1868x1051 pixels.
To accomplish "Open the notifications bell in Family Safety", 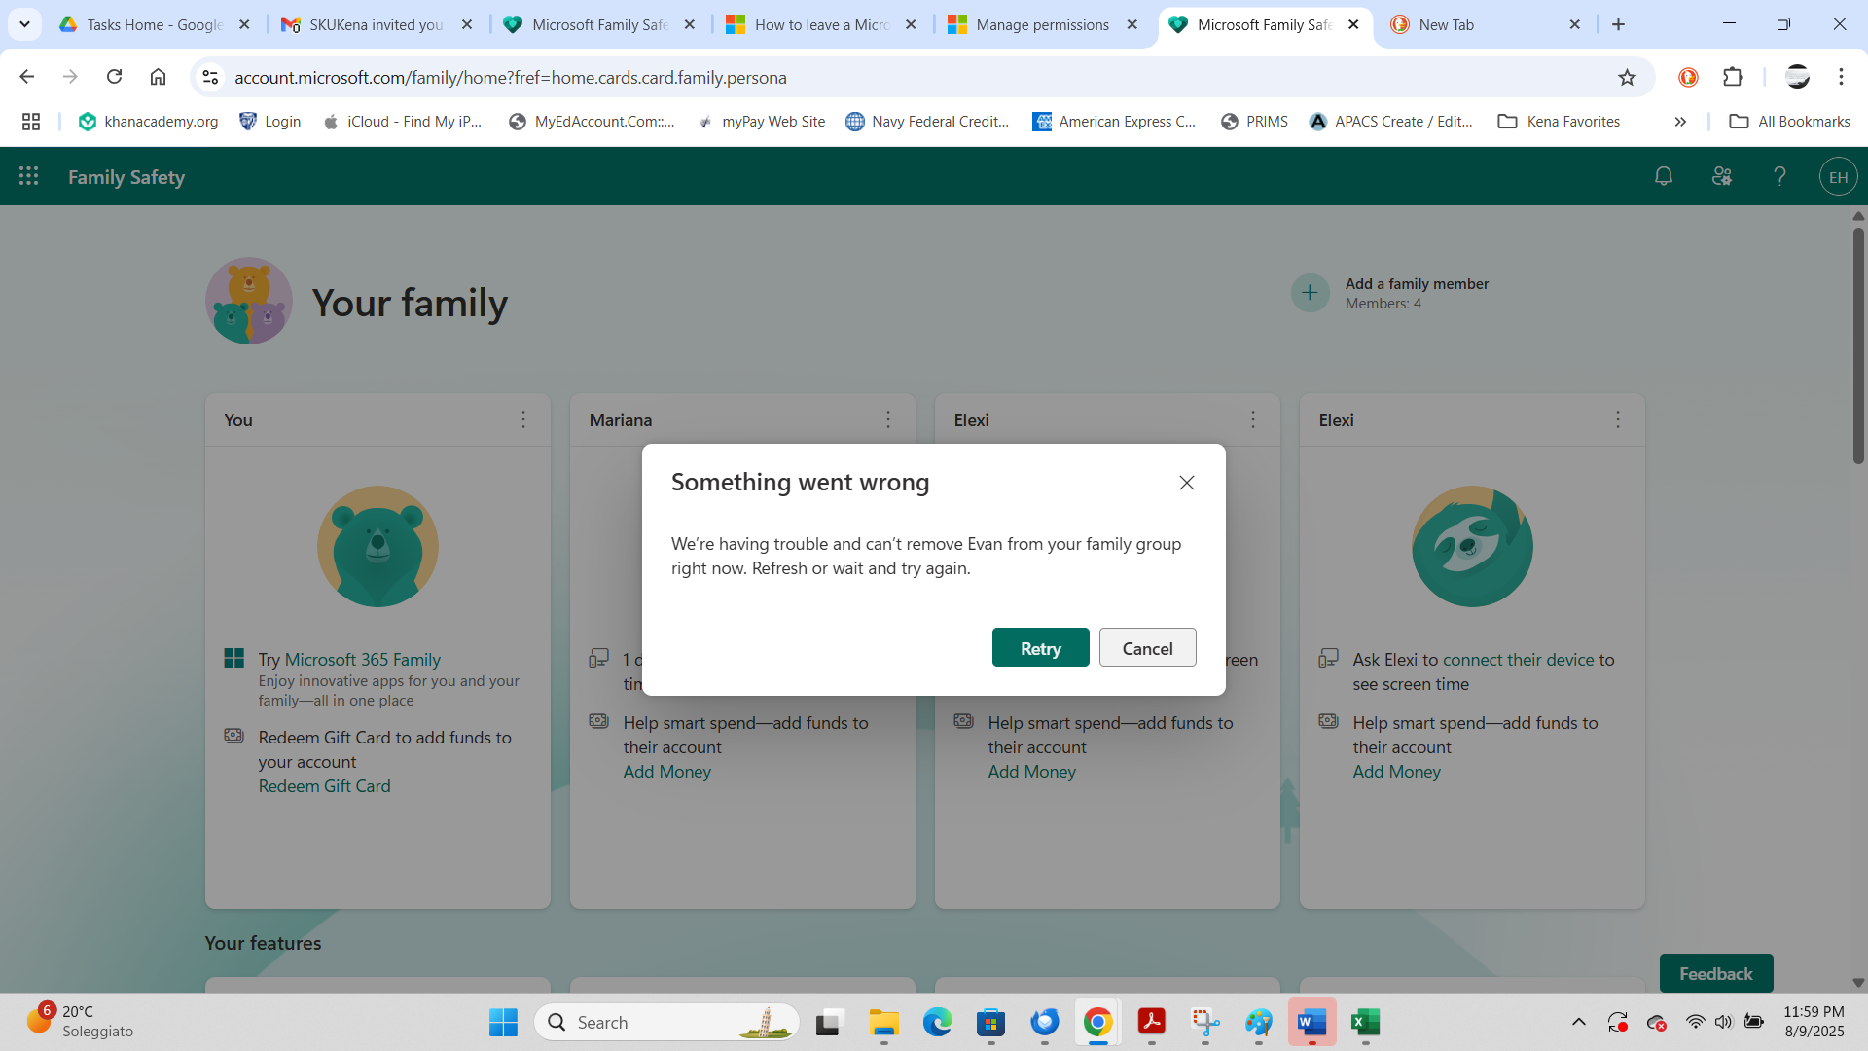I will (x=1663, y=176).
